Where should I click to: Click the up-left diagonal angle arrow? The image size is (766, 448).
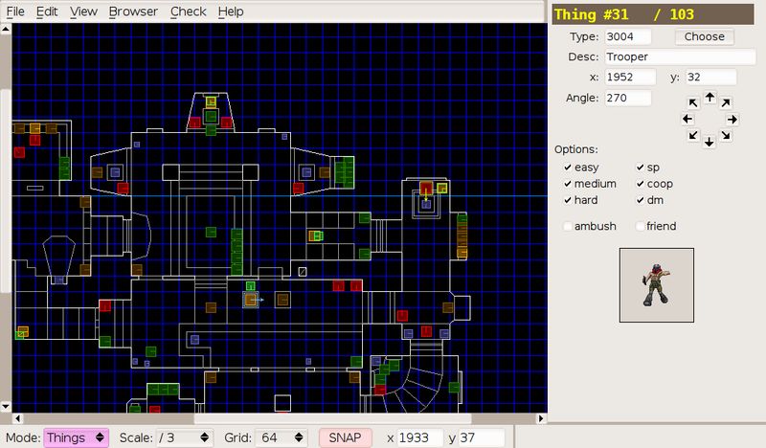point(693,102)
